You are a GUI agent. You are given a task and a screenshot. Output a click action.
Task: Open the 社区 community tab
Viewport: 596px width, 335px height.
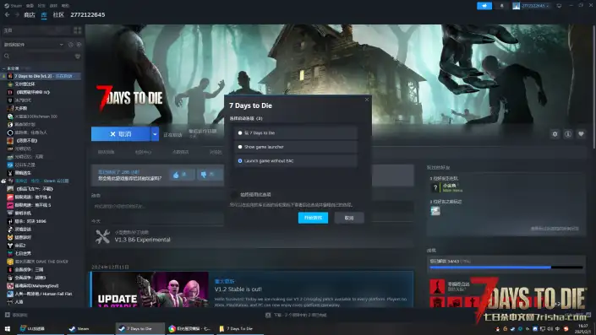58,15
